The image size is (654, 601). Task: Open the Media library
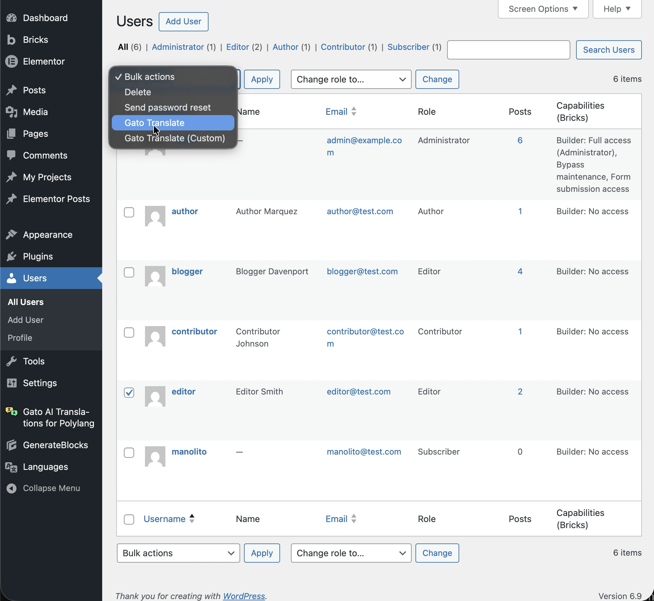[x=36, y=112]
